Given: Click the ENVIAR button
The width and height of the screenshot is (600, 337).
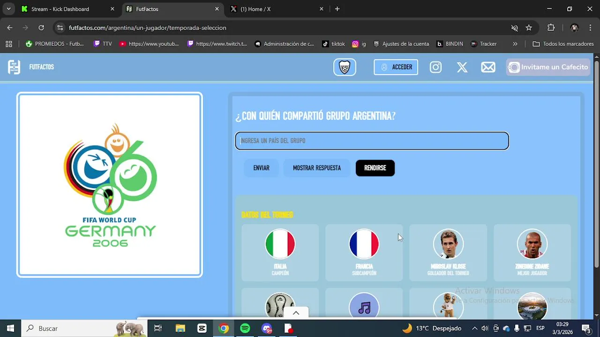Looking at the screenshot, I should [261, 168].
